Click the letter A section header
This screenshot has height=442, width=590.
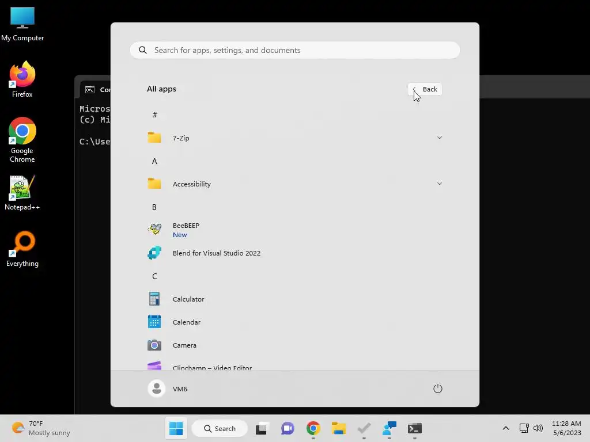tap(154, 161)
